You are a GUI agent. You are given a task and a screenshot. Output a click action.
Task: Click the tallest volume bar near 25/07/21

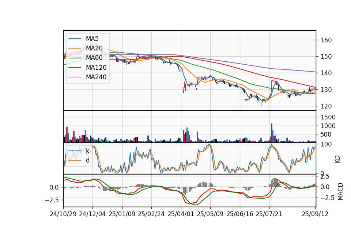click(x=272, y=133)
